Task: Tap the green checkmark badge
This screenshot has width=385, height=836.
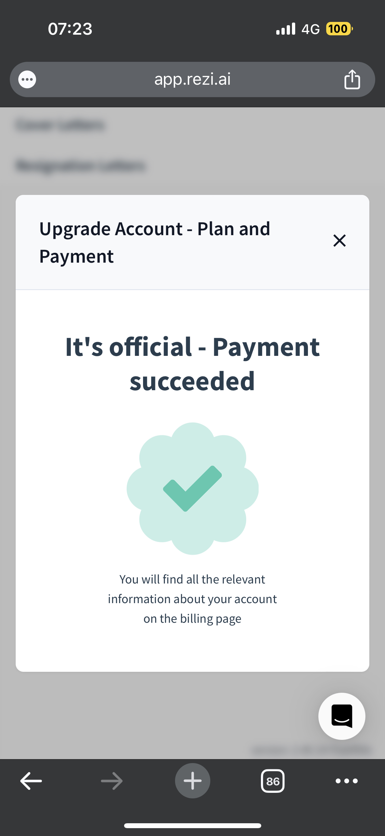Action: coord(193,488)
